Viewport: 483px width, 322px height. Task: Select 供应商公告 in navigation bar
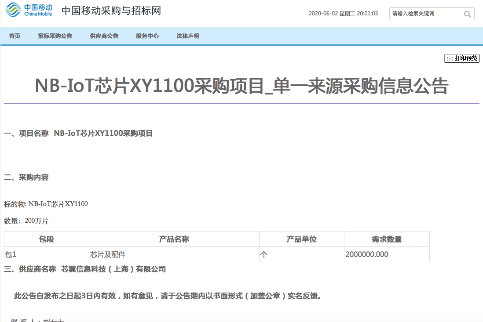click(x=104, y=36)
